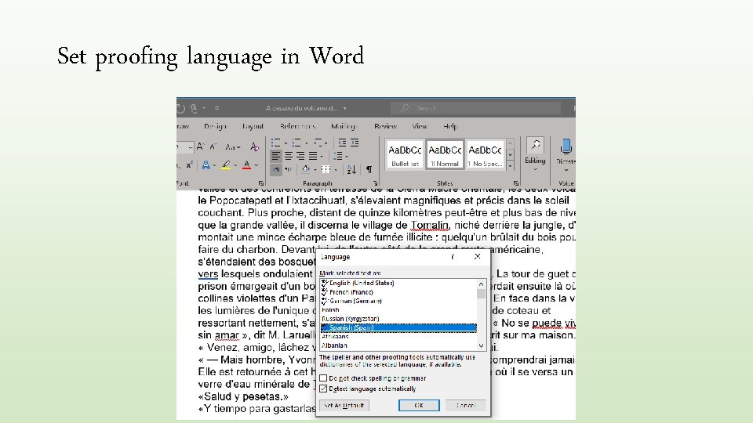Set left-to-right text direction
The height and width of the screenshot is (423, 753).
pos(275,169)
